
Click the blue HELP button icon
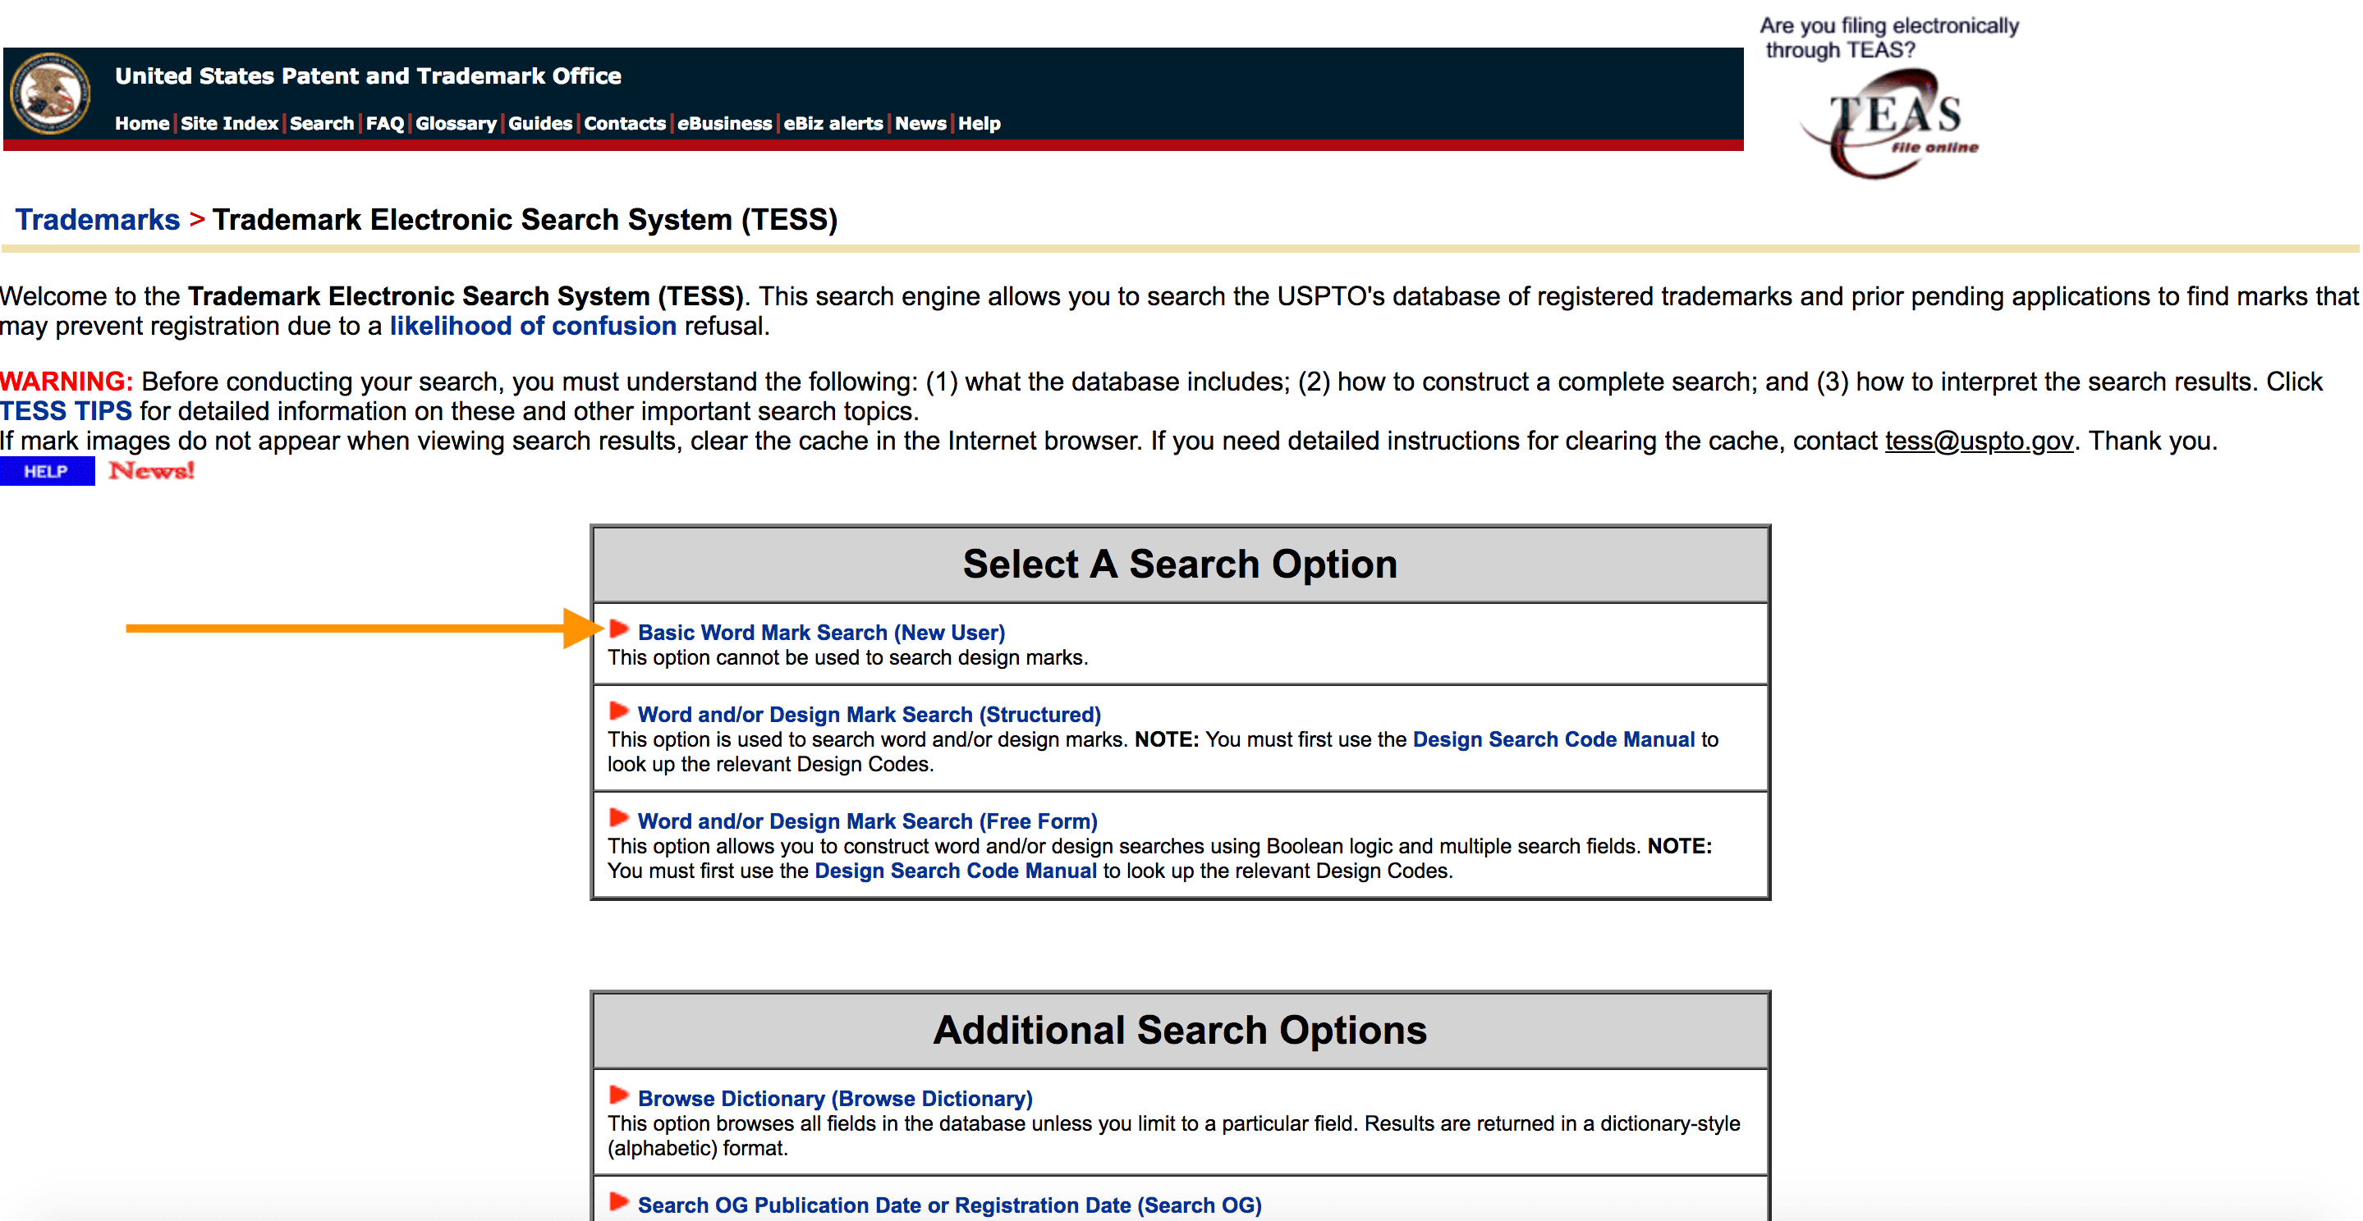pyautogui.click(x=47, y=471)
